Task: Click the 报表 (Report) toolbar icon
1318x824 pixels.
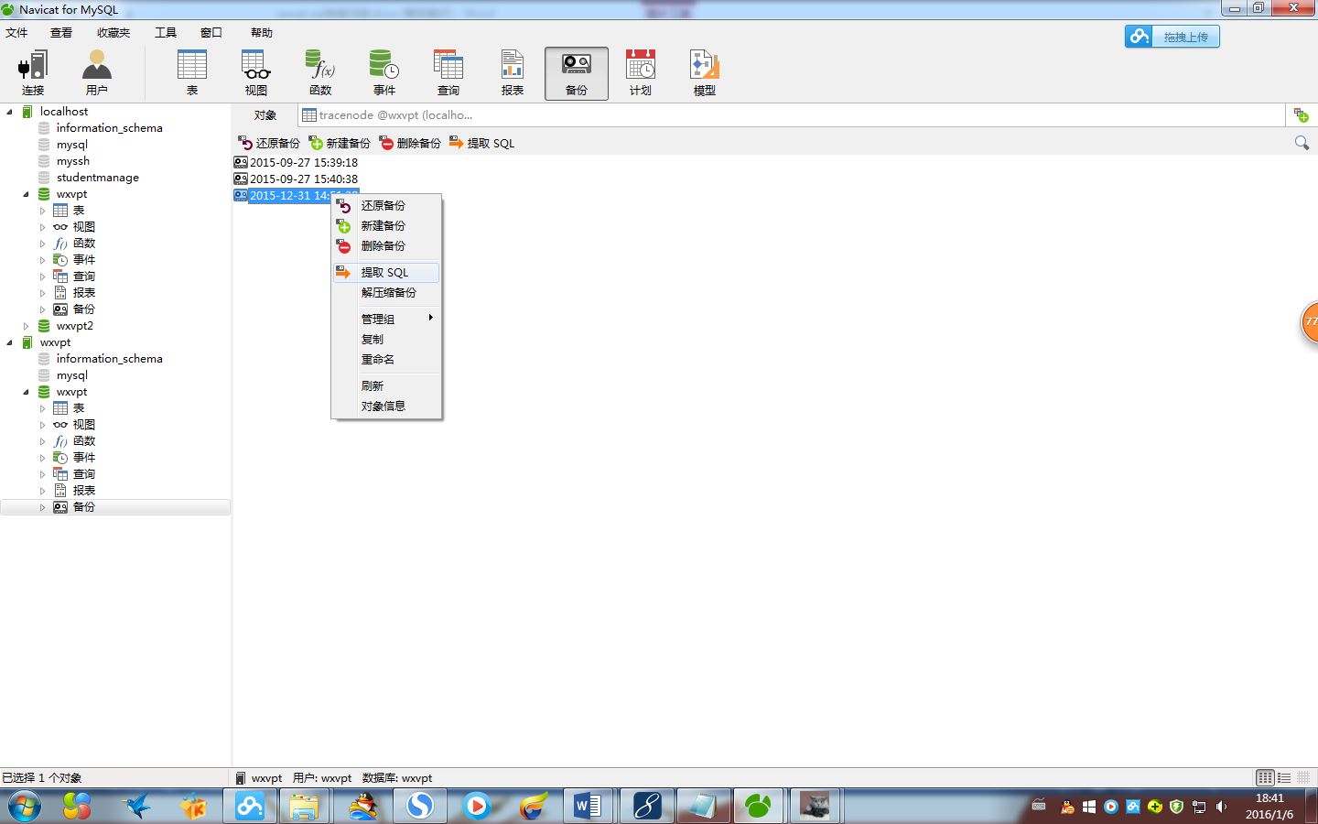Action: pyautogui.click(x=513, y=72)
